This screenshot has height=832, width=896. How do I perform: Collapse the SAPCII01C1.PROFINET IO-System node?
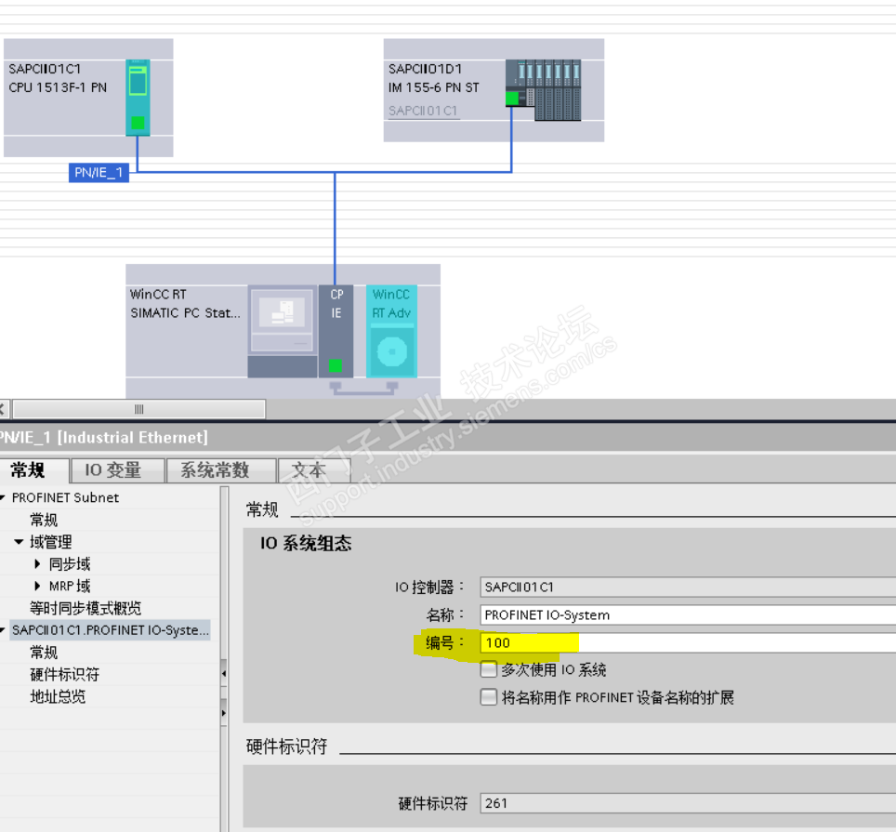click(3, 630)
